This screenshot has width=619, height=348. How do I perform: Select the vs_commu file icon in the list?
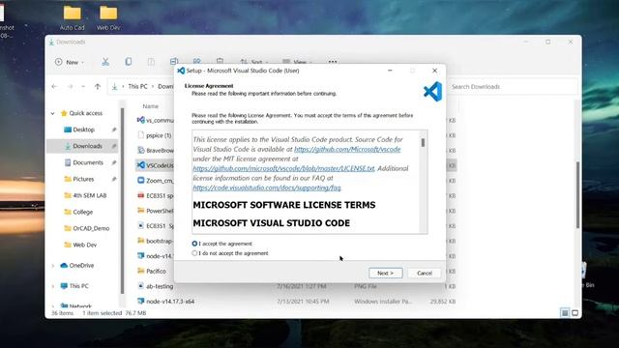pos(140,120)
